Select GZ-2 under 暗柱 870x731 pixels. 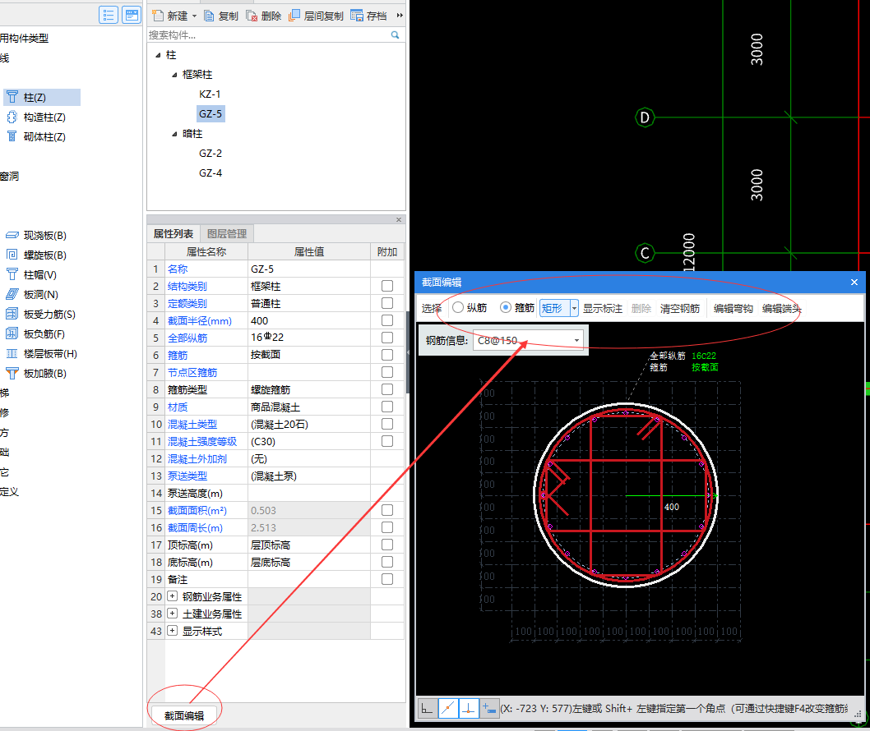[x=211, y=154]
